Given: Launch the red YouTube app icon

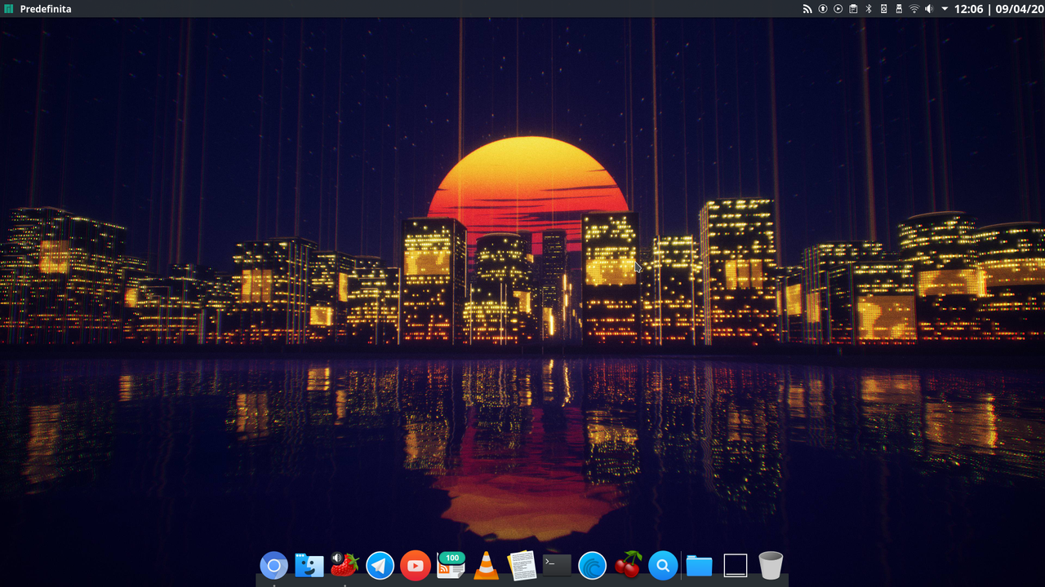Looking at the screenshot, I should click(416, 565).
